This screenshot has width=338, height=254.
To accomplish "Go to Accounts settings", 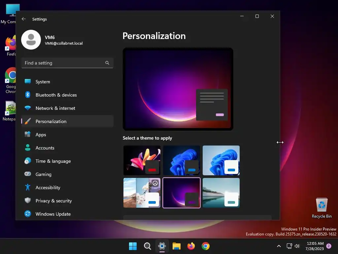I will pos(67,148).
